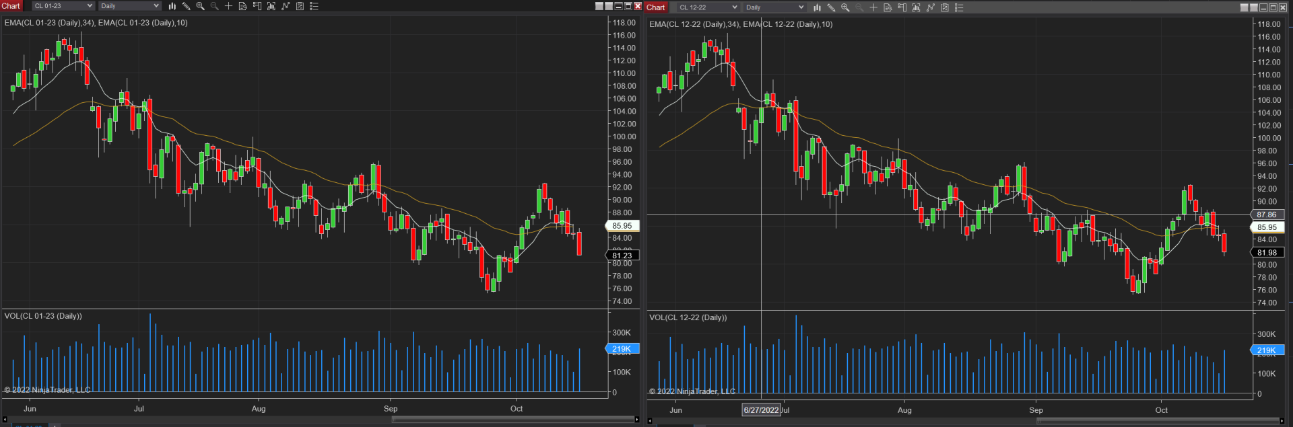
Task: Open bar type selector in CL 12-22 chart
Action: tap(817, 7)
